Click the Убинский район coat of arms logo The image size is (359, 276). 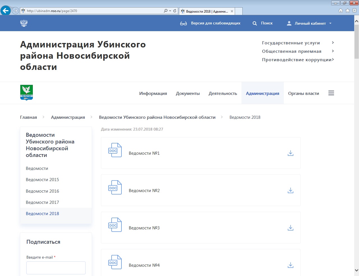tap(27, 93)
